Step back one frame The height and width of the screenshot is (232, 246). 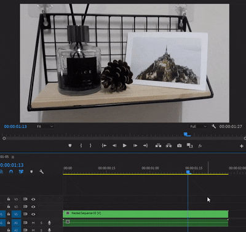coord(114,145)
